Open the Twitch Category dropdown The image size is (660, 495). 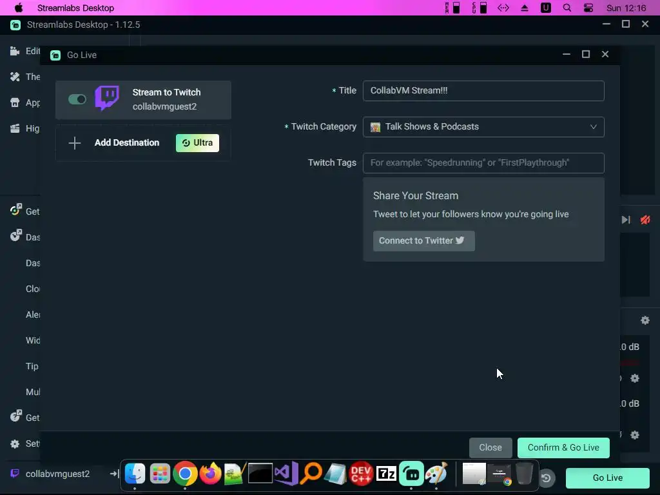[x=483, y=127]
